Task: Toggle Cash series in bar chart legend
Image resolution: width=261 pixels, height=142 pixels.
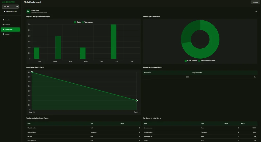Action: coord(77,22)
